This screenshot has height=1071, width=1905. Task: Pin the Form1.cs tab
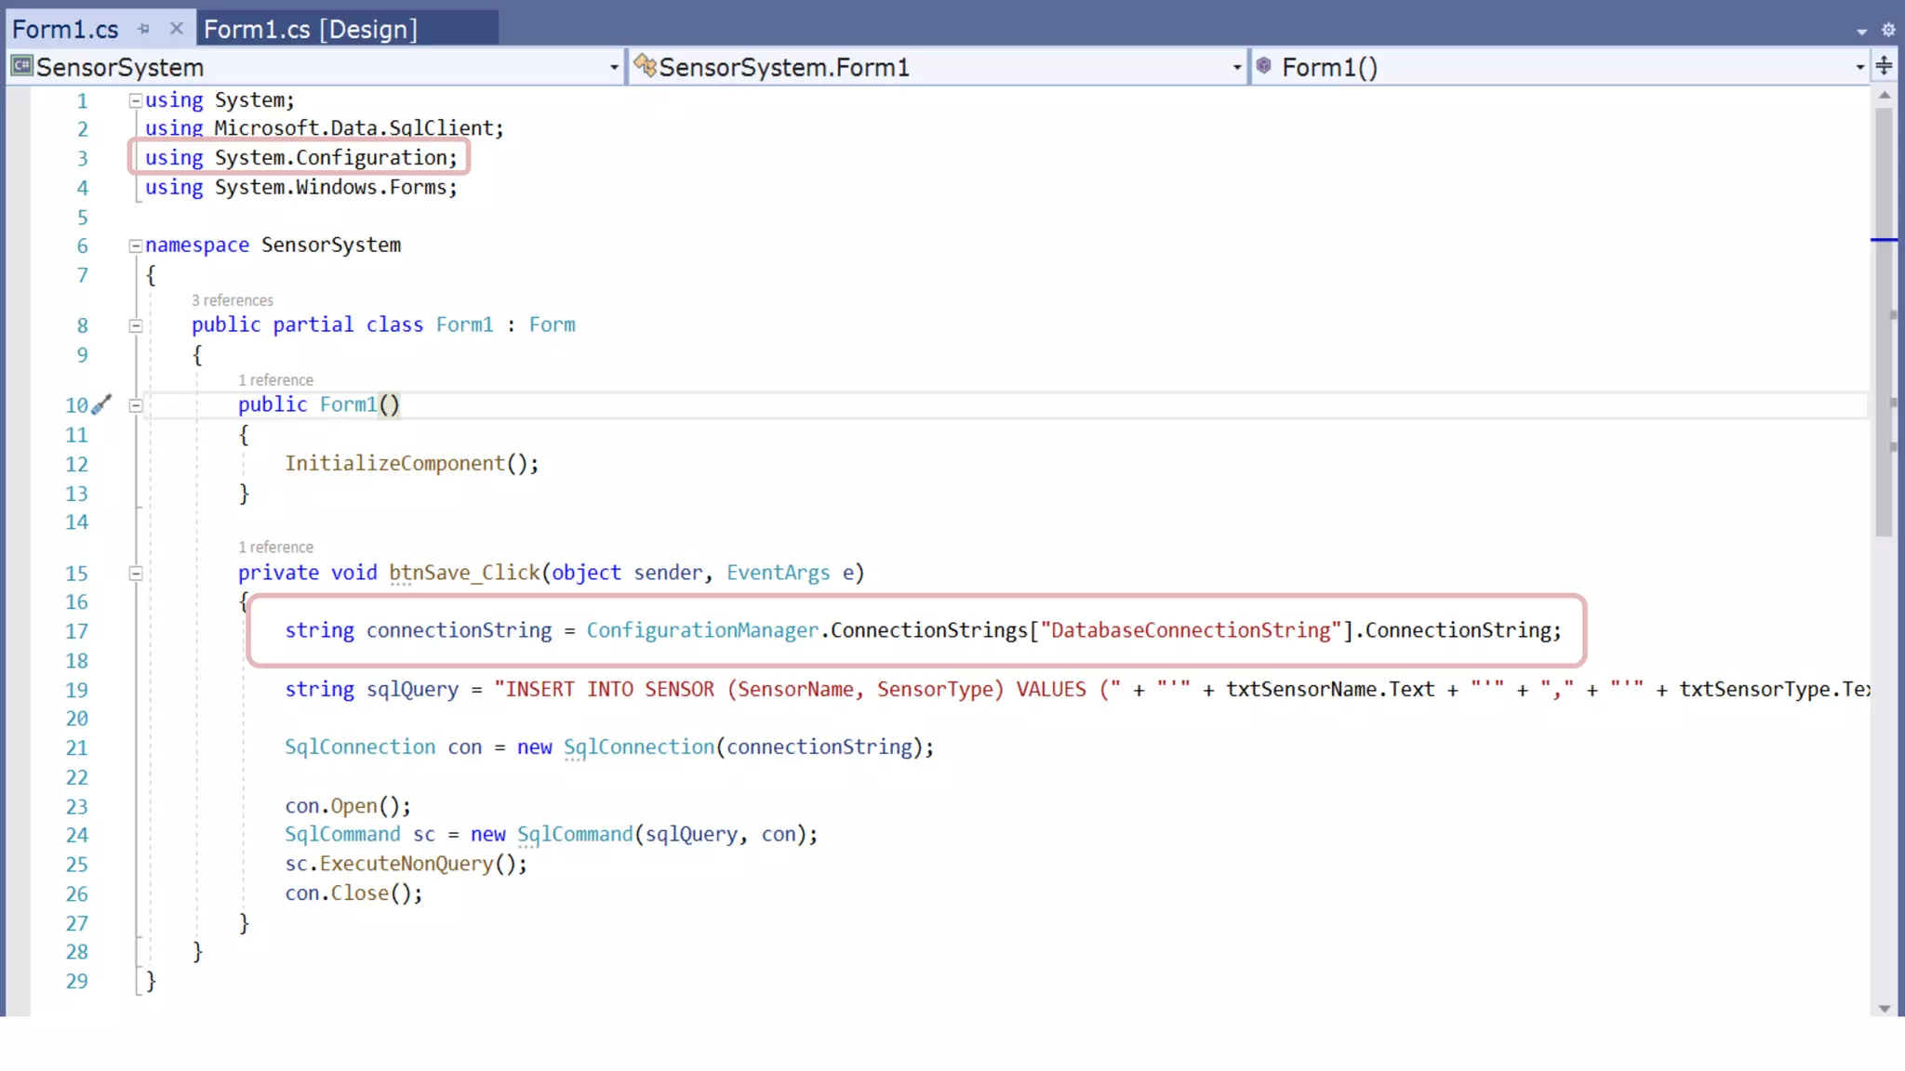tap(143, 29)
